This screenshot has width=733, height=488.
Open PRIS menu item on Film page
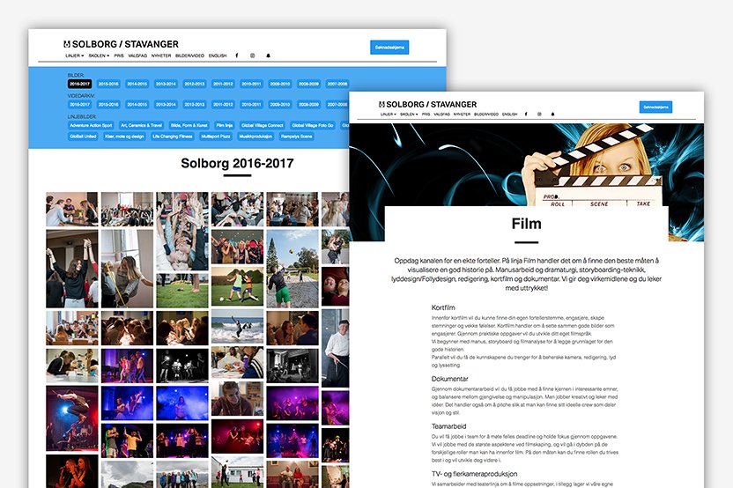click(x=426, y=114)
